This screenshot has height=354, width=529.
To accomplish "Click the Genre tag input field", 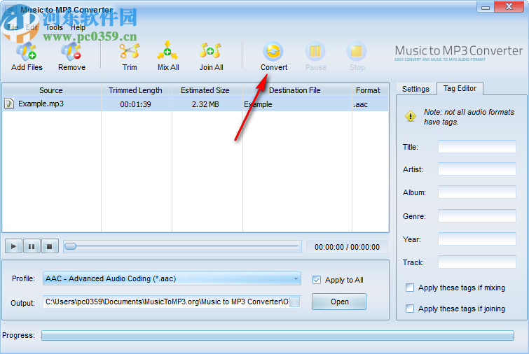I will (x=476, y=216).
